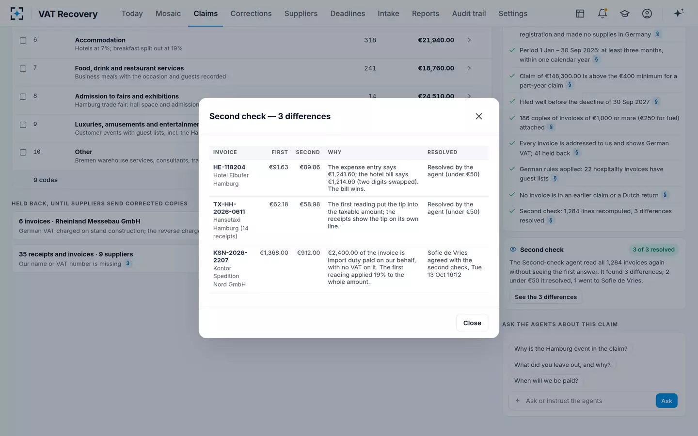This screenshot has height=436, width=698.
Task: Open the citation marker after Dutch return
Action: (665, 195)
